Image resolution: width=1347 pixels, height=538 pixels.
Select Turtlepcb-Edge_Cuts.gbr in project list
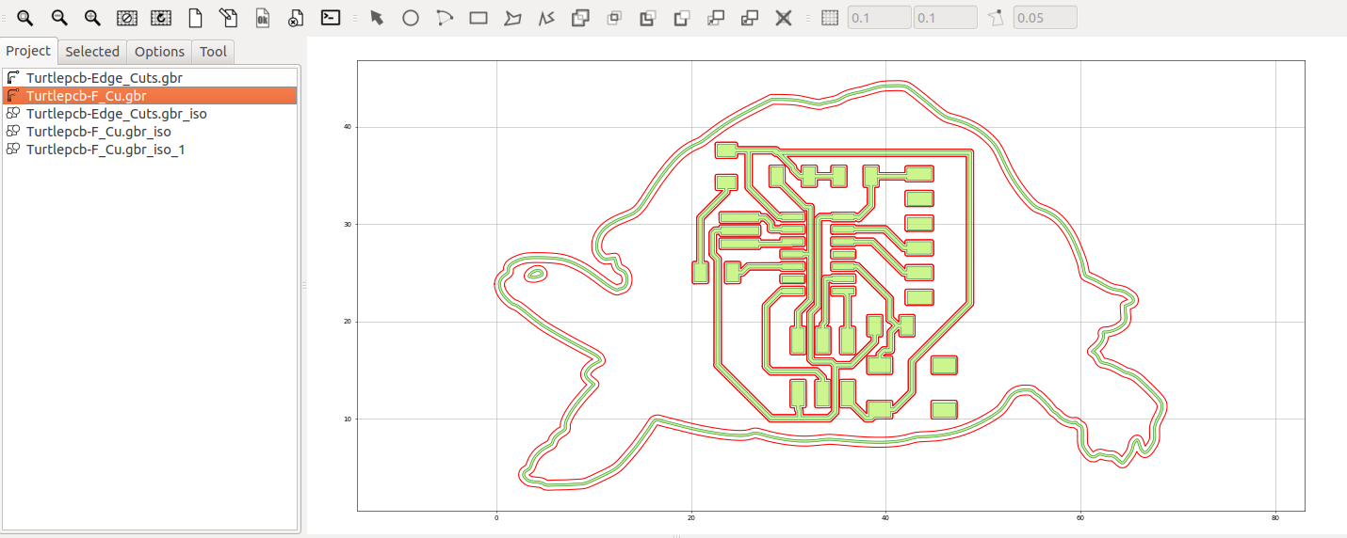coord(150,78)
